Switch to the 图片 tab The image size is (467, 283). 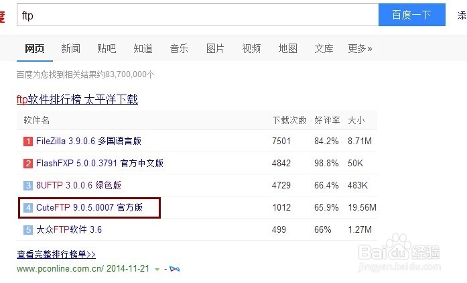tap(215, 48)
